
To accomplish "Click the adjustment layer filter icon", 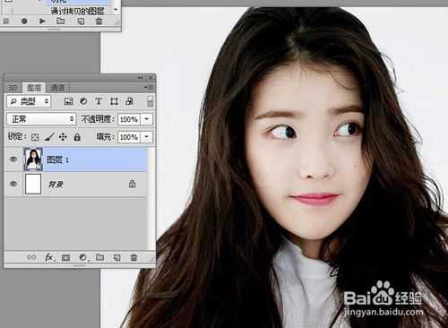I will point(83,101).
